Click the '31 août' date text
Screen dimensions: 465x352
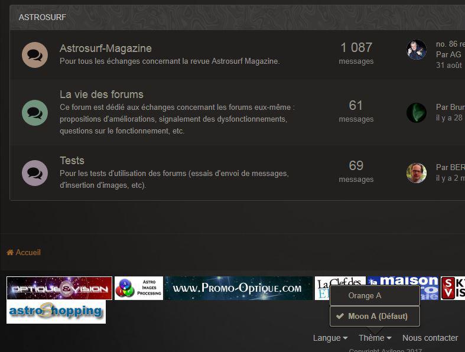pos(449,65)
